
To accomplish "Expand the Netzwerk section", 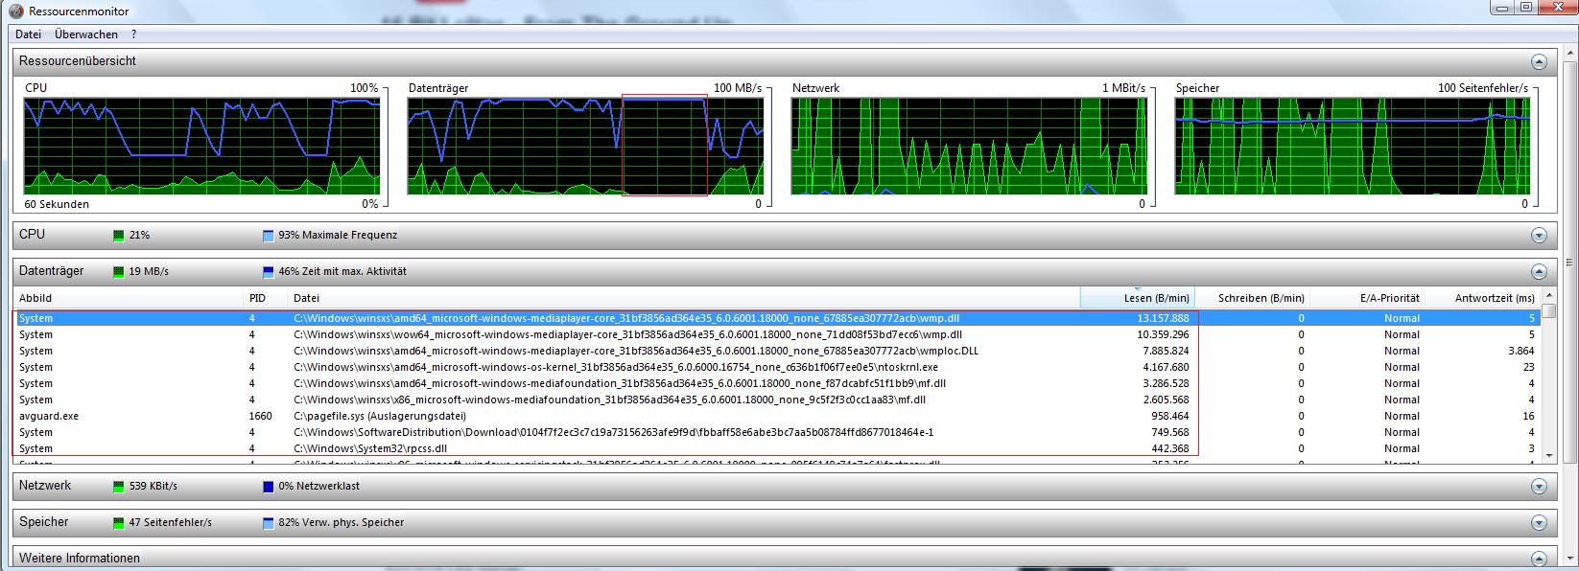I will click(x=1539, y=487).
